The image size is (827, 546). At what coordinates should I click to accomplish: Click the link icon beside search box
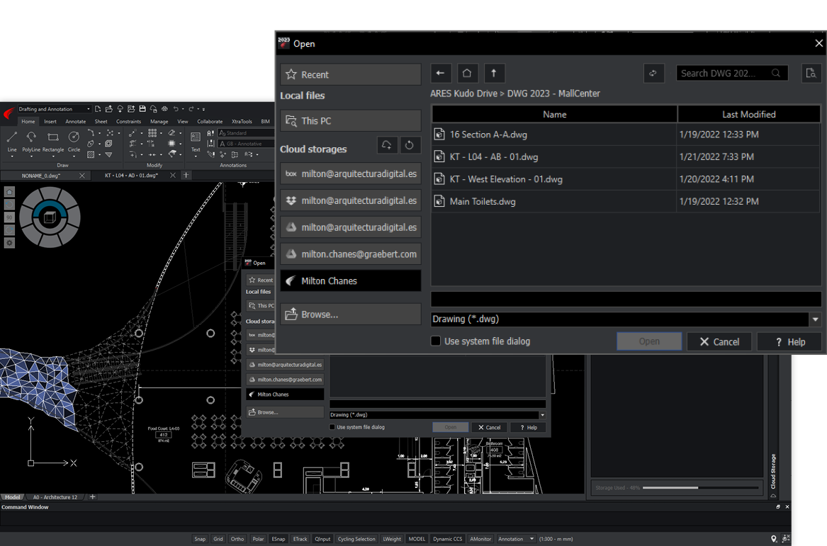pos(653,73)
